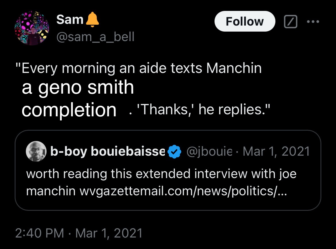
Task: Click b-boy bouiebaisse's small avatar
Action: pyautogui.click(x=36, y=151)
